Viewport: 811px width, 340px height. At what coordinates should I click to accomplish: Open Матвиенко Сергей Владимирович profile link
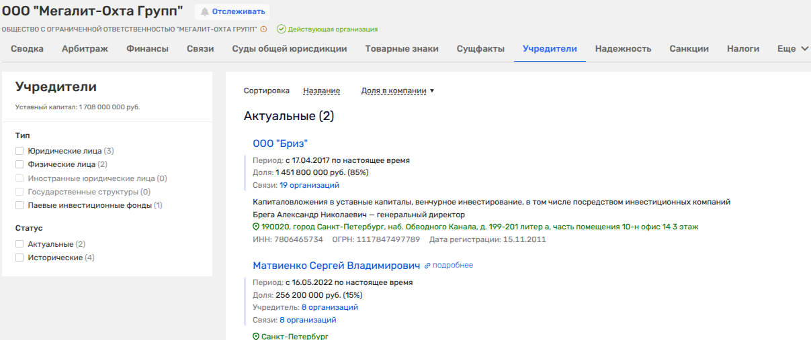pos(336,266)
